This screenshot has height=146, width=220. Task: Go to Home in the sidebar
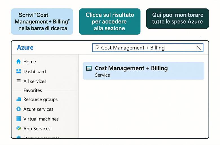30,61
